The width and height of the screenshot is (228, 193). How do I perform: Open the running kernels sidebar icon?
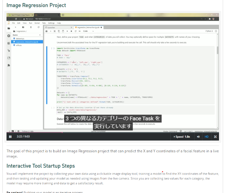pyautogui.click(x=9, y=36)
